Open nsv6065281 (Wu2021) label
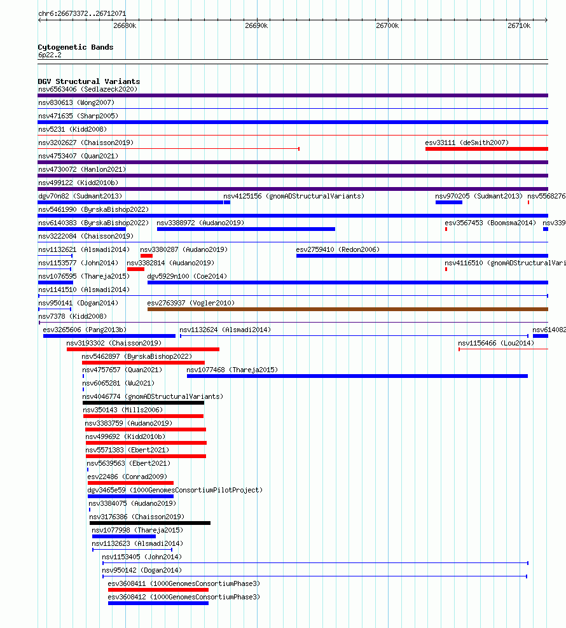The image size is (566, 628). click(118, 383)
